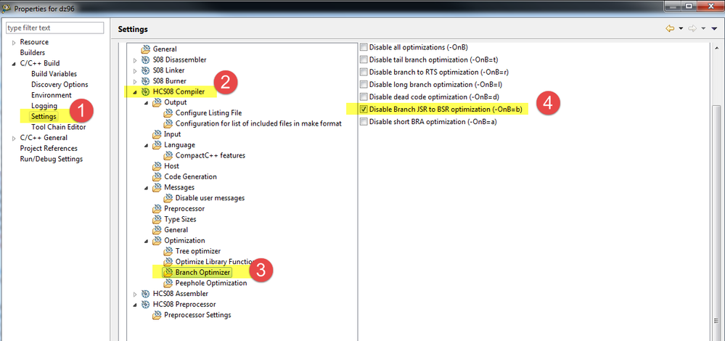Screen dimensions: 725x341
Task: Click the type filter text field
Action: 55,28
